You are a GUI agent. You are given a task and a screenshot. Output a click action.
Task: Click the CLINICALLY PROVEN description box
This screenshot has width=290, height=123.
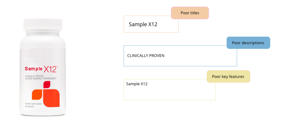click(x=180, y=56)
